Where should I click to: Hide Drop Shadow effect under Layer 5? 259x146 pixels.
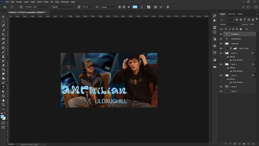click(x=231, y=60)
